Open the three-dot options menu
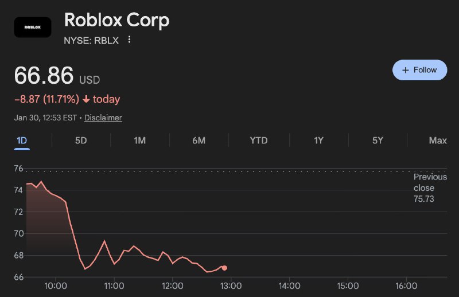459x297 pixels. 129,40
